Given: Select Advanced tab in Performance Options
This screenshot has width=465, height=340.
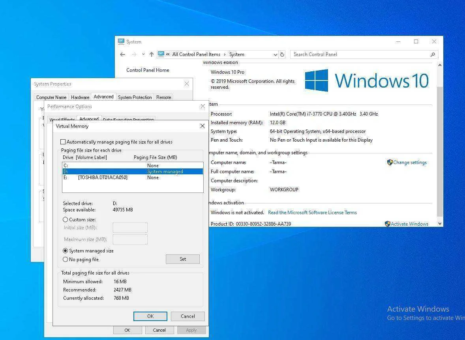Looking at the screenshot, I should [89, 118].
